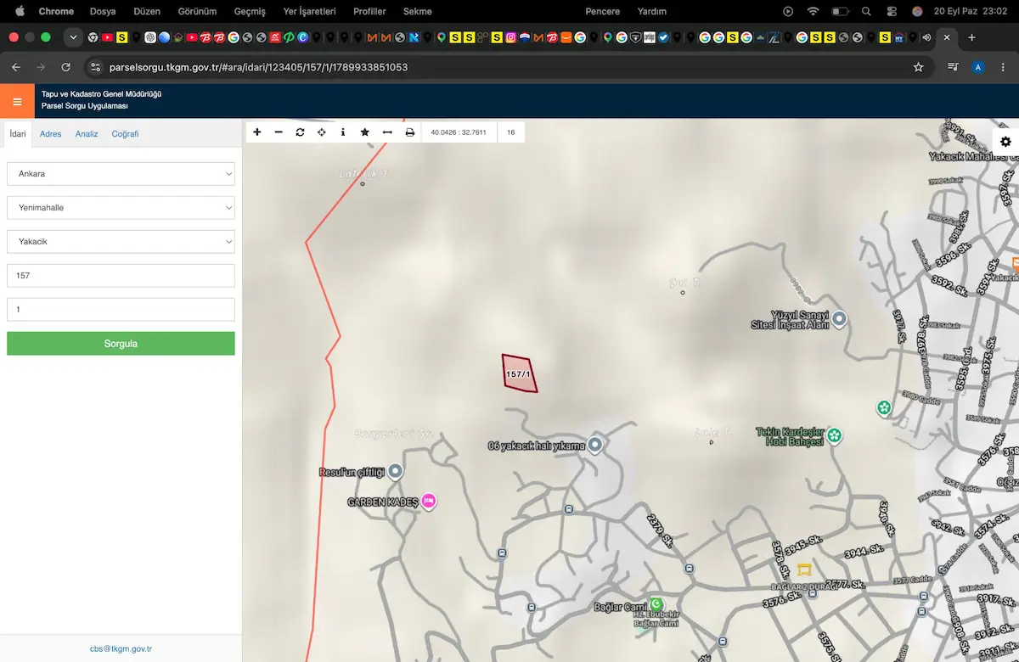Image resolution: width=1019 pixels, height=662 pixels.
Task: Open Chrome media controls icon
Action: coord(953,67)
